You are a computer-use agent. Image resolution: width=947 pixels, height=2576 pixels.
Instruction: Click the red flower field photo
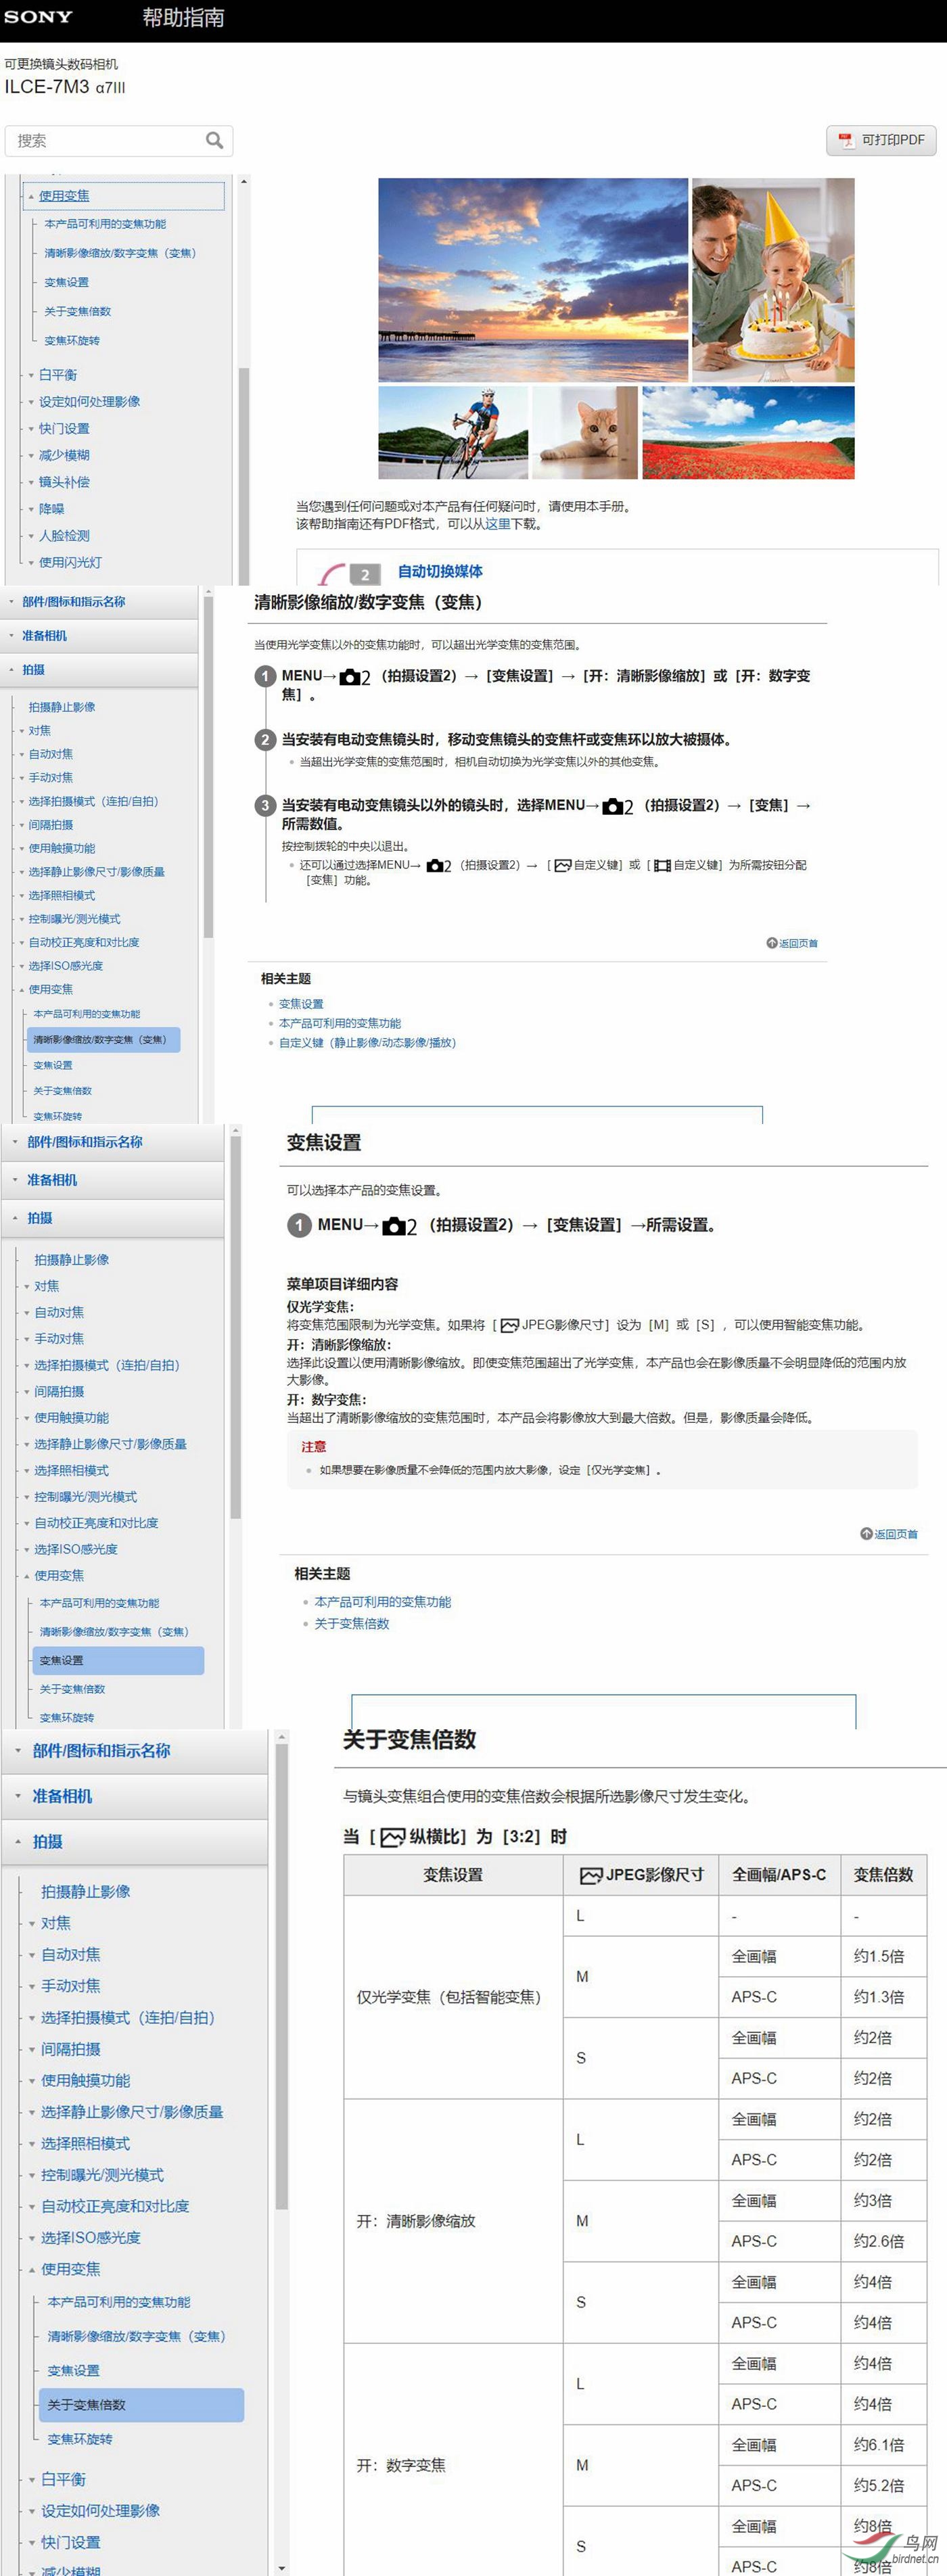(748, 432)
